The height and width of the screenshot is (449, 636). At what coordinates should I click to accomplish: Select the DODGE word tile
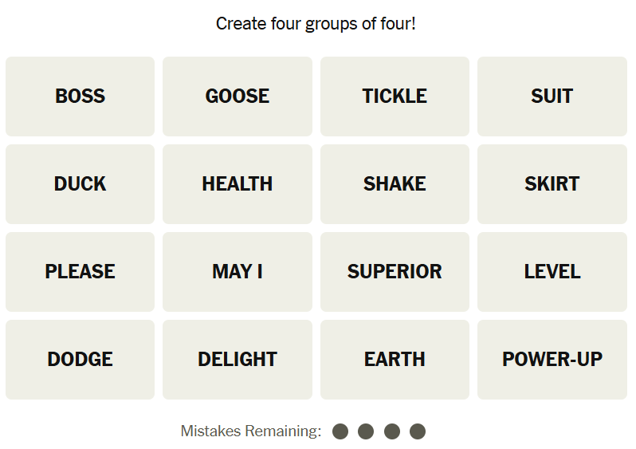coord(80,360)
